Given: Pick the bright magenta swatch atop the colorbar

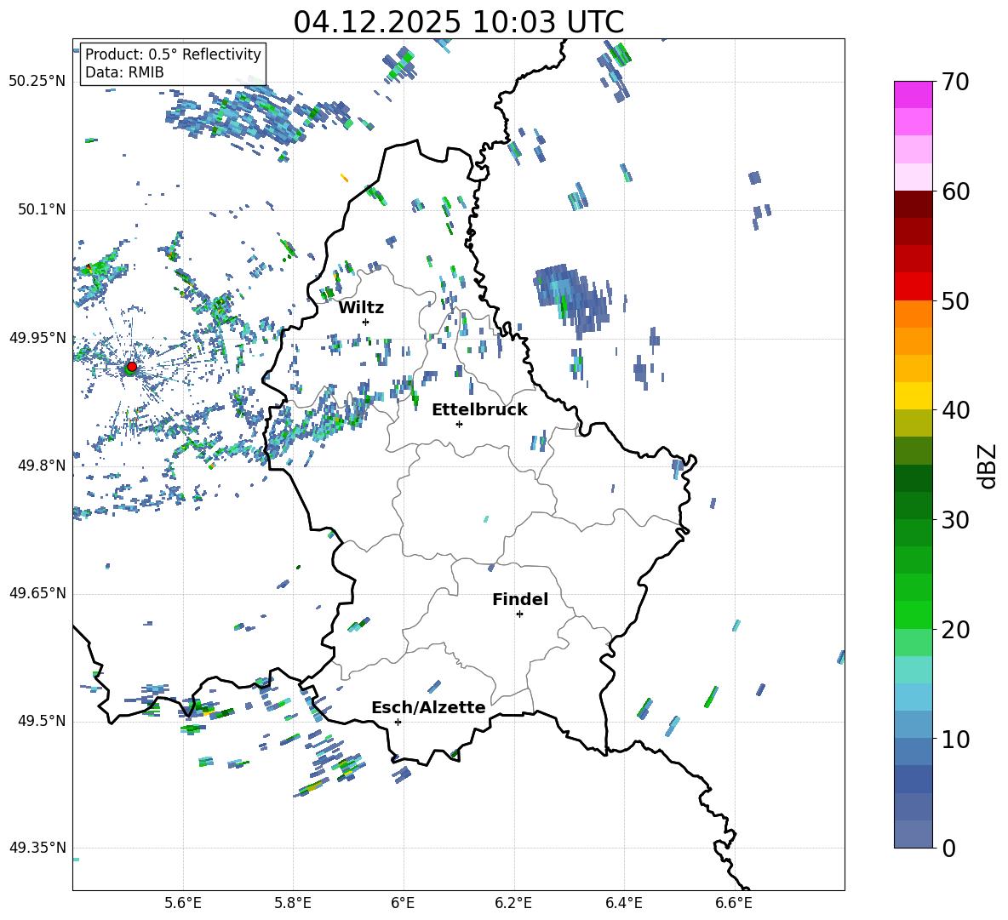Looking at the screenshot, I should click(913, 94).
